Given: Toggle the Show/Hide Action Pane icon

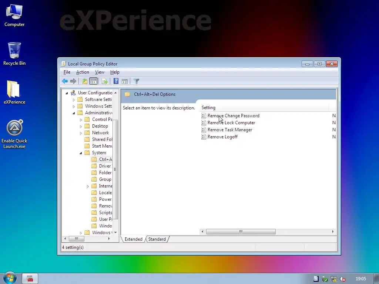Looking at the screenshot, I should click(x=125, y=81).
